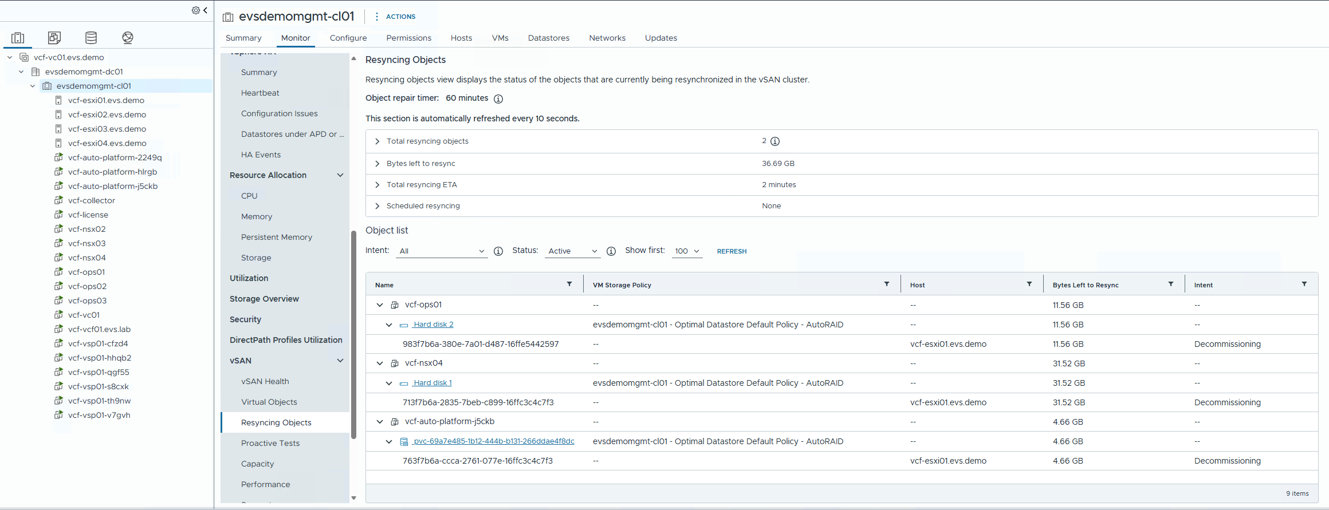Click info icon next to Intent filter
Screen dimensions: 1329x510
coord(498,251)
